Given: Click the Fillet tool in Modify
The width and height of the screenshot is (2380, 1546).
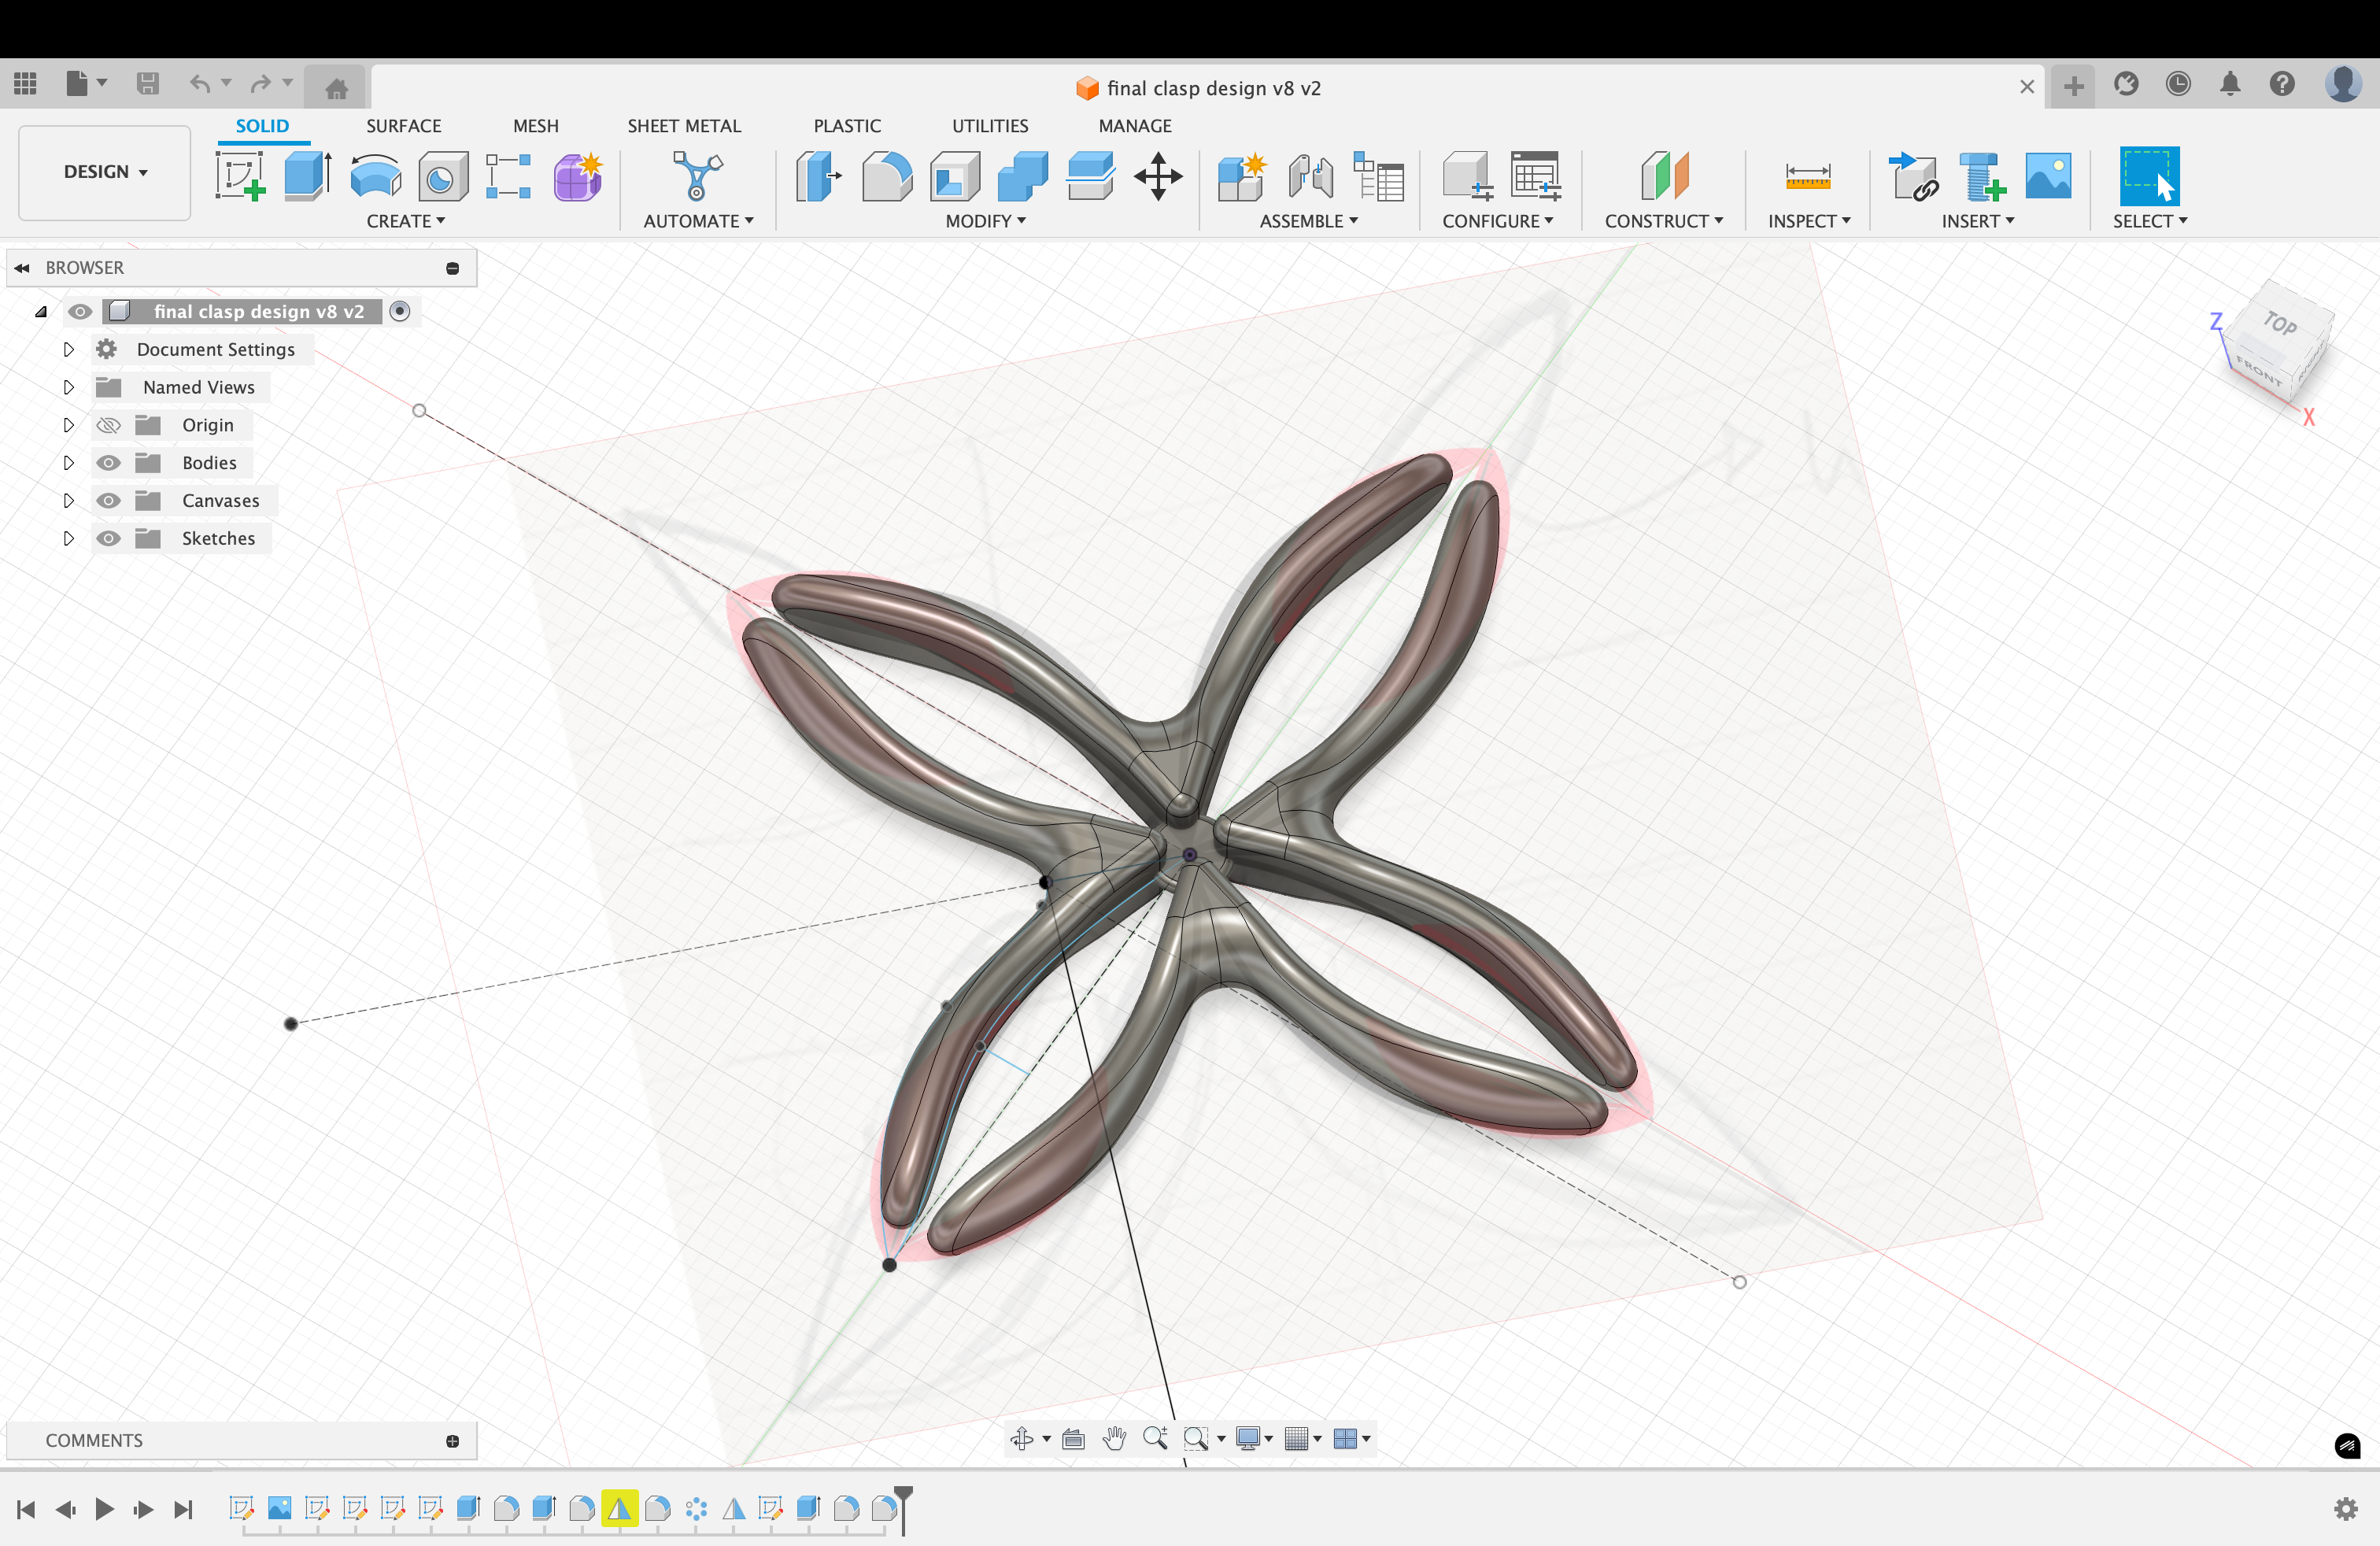Looking at the screenshot, I should [887, 177].
